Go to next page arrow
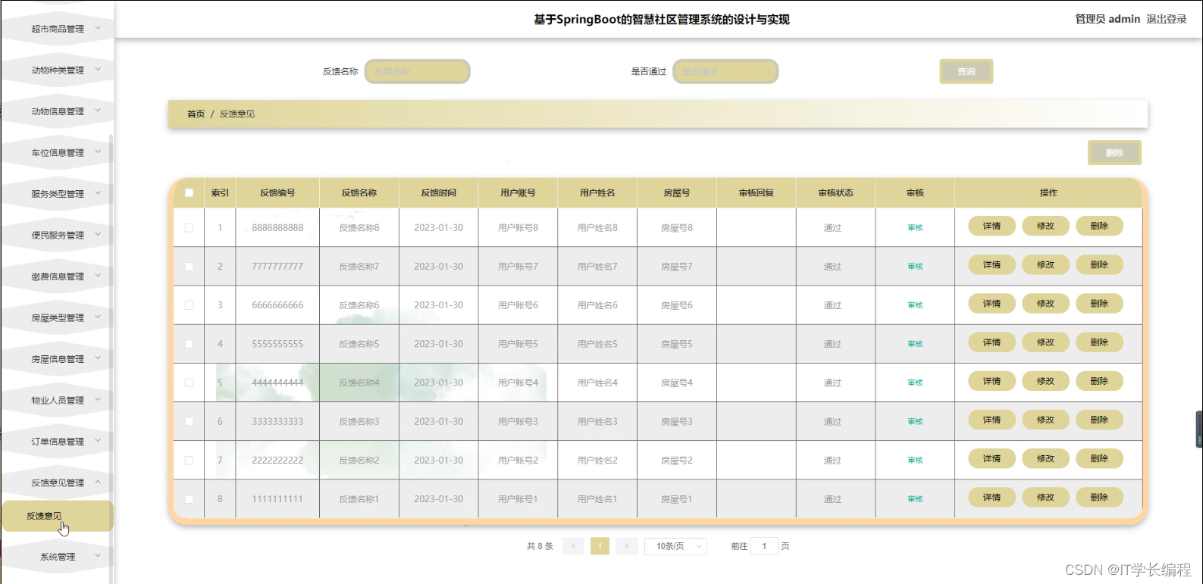 click(626, 546)
